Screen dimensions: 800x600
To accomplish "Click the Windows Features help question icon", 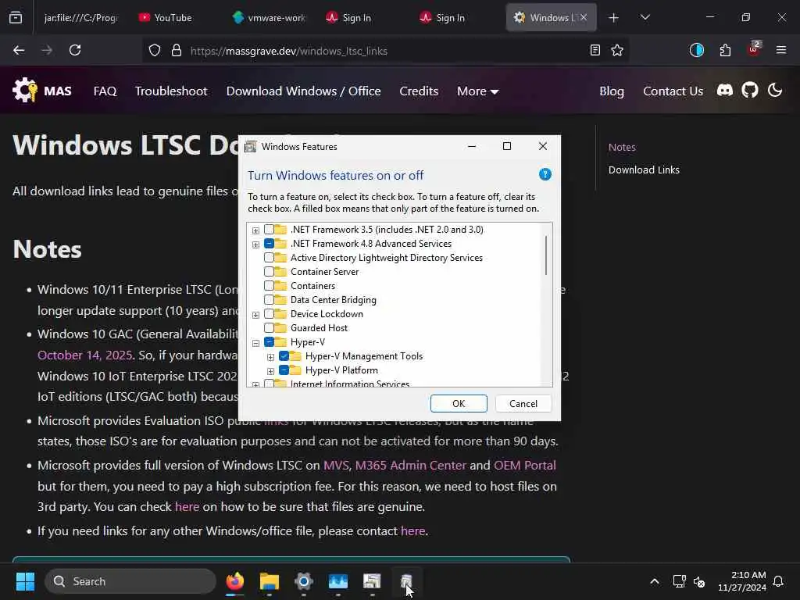I will coord(545,174).
